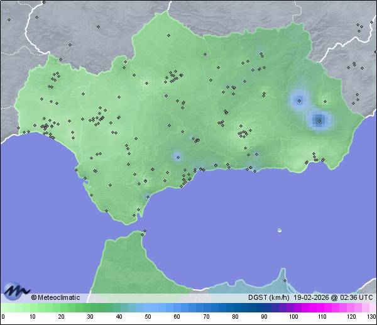
Task: Click the small blue gust spot marker near Málaga
Action: [x=178, y=155]
